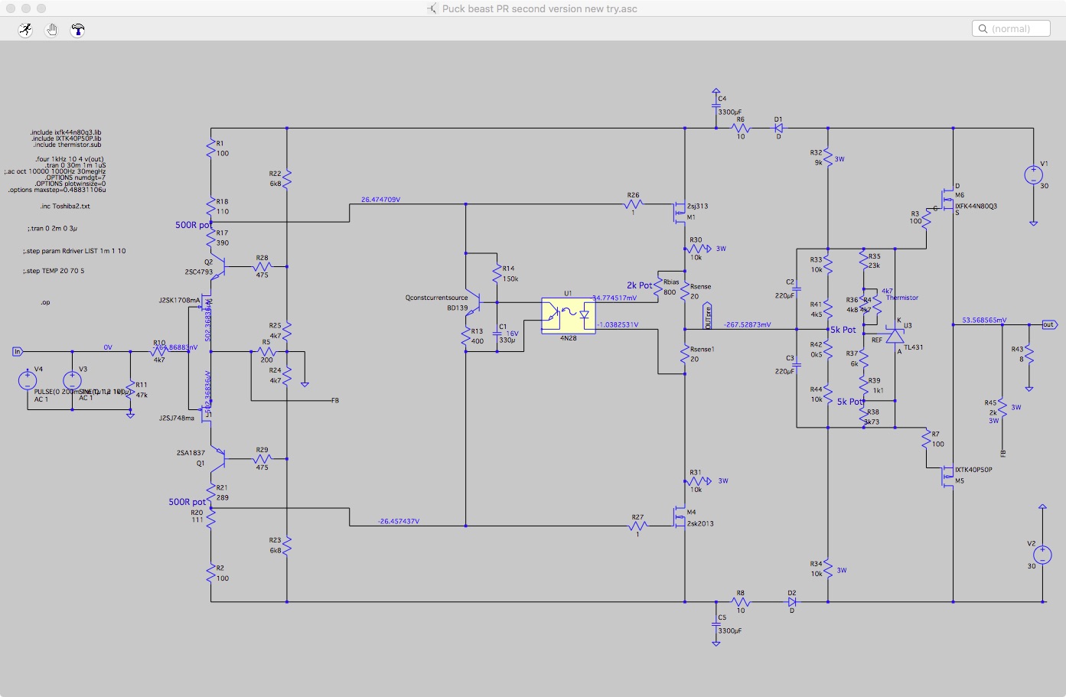Click the Qconstcurrentsource label
The width and height of the screenshot is (1066, 697).
click(x=436, y=298)
